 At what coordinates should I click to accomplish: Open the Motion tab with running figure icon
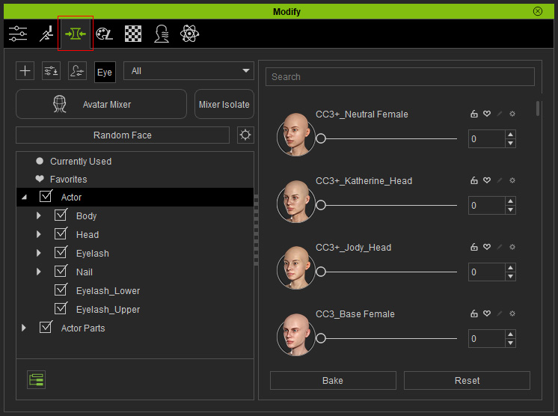(x=46, y=34)
